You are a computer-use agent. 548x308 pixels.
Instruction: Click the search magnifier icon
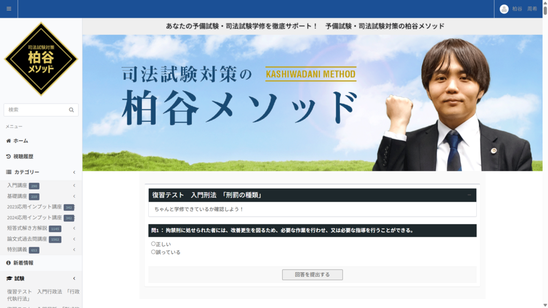[71, 110]
